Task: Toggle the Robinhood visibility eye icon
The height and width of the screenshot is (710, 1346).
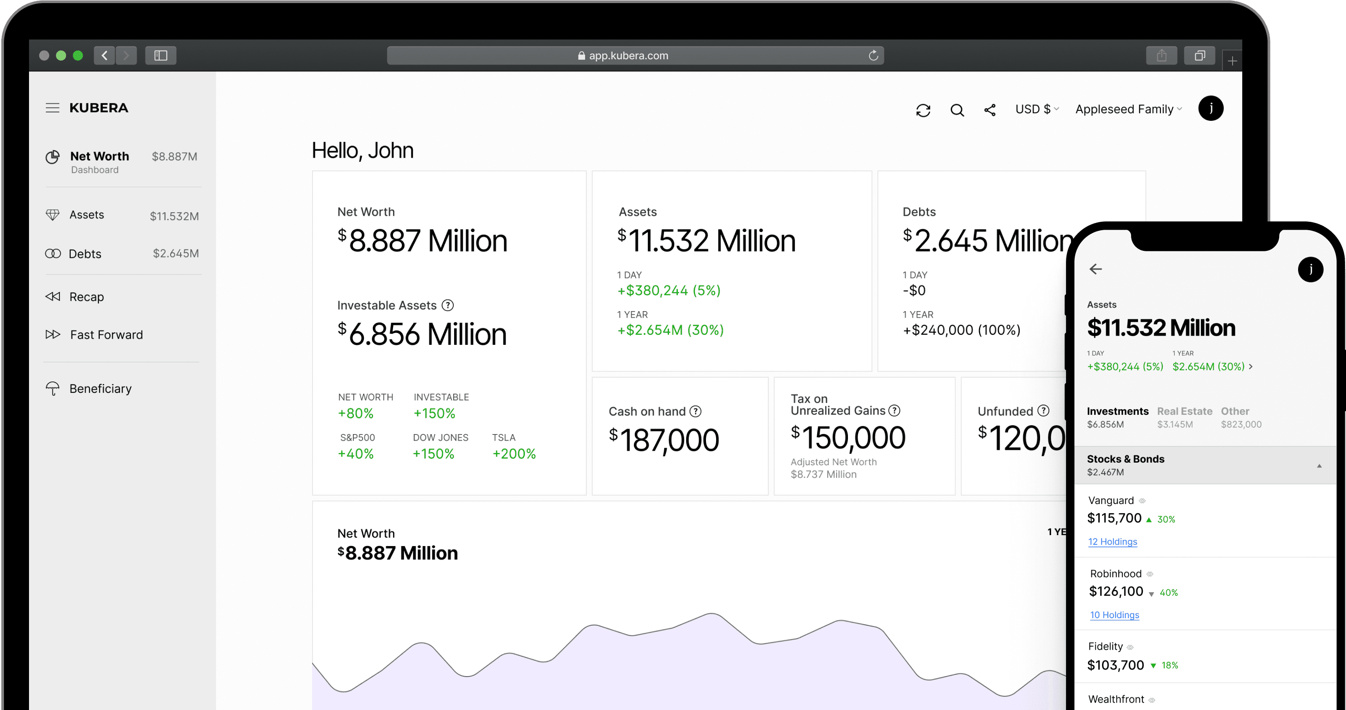Action: click(x=1150, y=574)
